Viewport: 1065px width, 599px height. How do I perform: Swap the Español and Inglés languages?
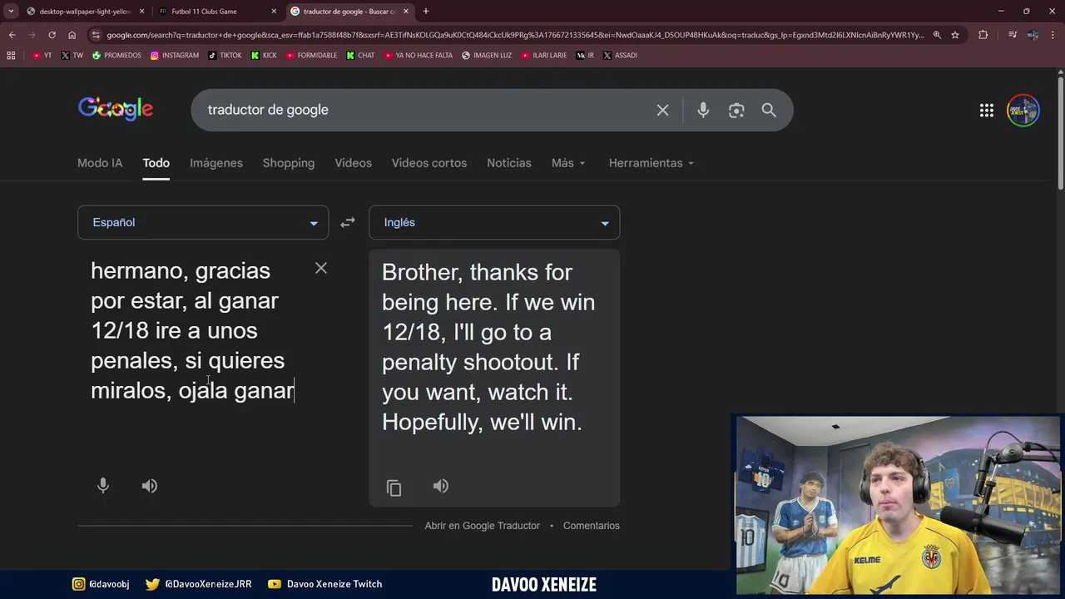[x=348, y=222]
